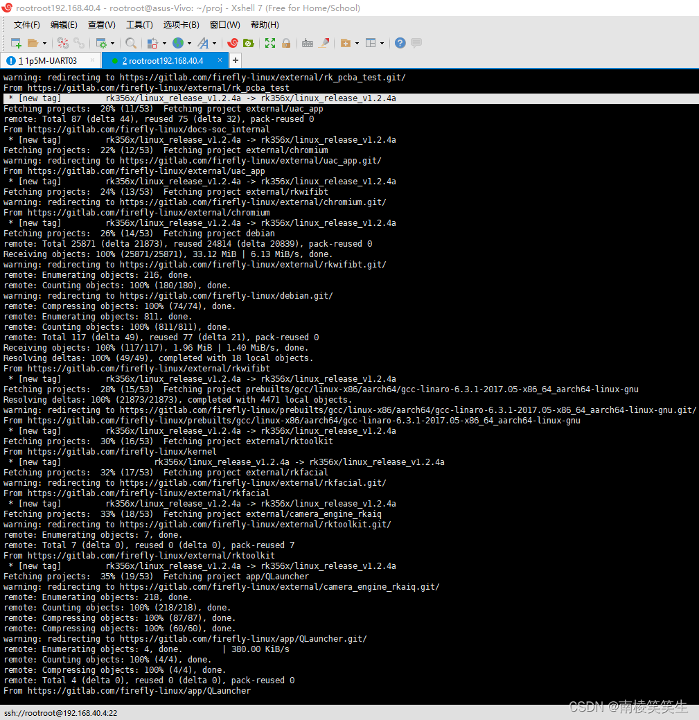The height and width of the screenshot is (720, 699).
Task: Open the 窗口(W) menu
Action: (225, 25)
